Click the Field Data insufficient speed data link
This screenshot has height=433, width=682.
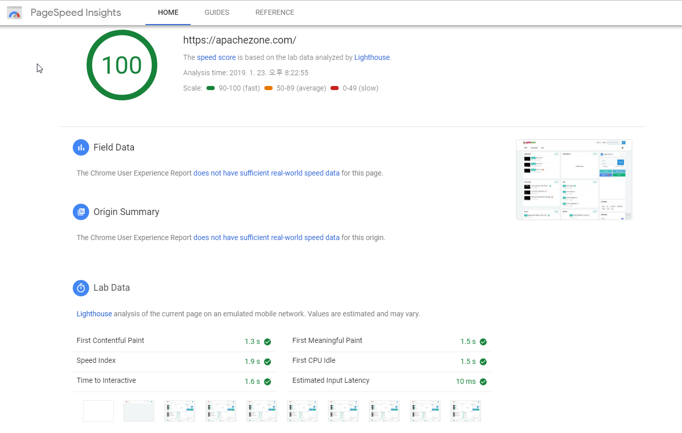(x=266, y=173)
